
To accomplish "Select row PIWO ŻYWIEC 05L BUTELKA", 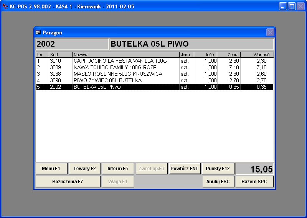I will pyautogui.click(x=155, y=80).
